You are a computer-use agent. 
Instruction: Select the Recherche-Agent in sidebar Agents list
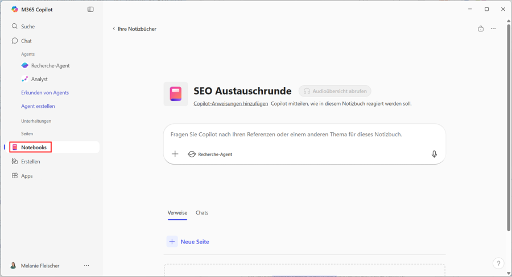pyautogui.click(x=50, y=66)
